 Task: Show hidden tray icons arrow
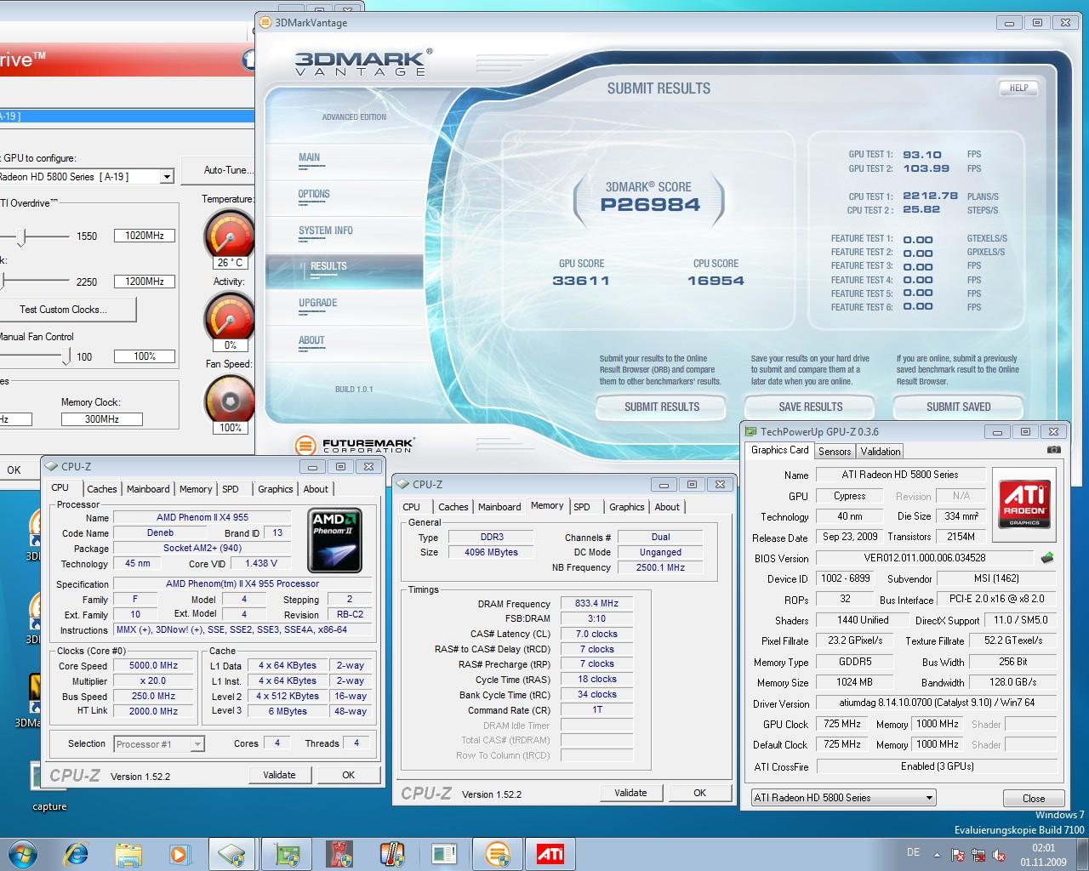click(938, 856)
